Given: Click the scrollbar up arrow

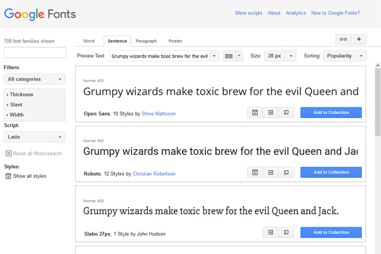Looking at the screenshot, I should (378, 65).
